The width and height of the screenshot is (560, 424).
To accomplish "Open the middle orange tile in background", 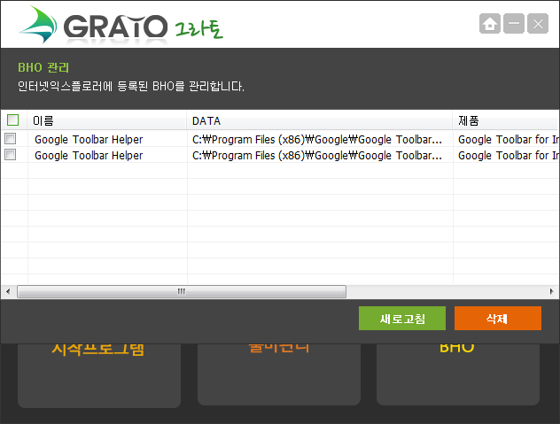I will pyautogui.click(x=279, y=374).
